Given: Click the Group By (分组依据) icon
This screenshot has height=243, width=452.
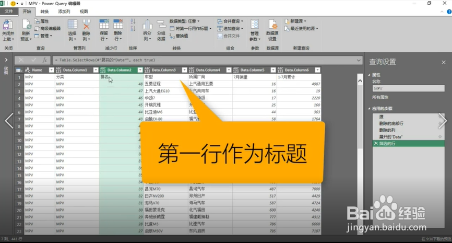Looking at the screenshot, I should (x=161, y=24).
